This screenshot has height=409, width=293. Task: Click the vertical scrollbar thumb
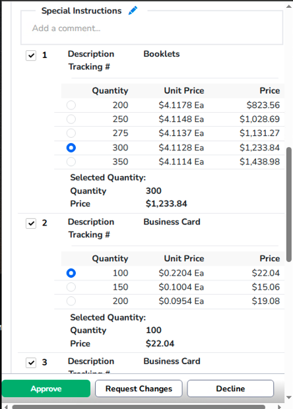289,204
